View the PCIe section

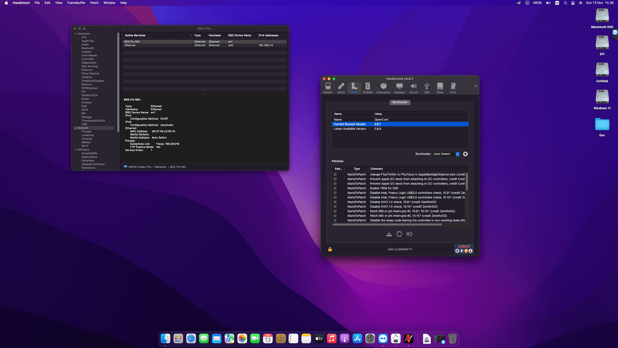pos(453,87)
